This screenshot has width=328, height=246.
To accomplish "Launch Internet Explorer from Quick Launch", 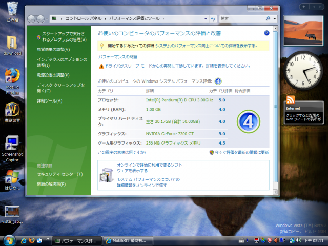I will (x=24, y=241).
